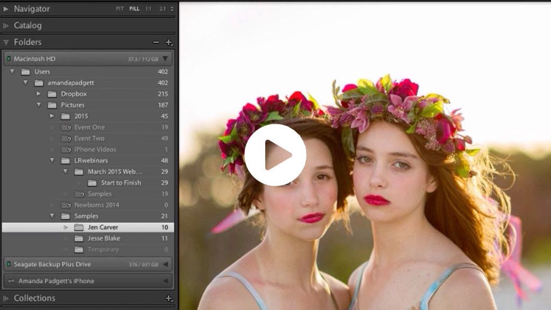Select the Samples folder with 21 photos
The image size is (551, 310).
coord(88,216)
